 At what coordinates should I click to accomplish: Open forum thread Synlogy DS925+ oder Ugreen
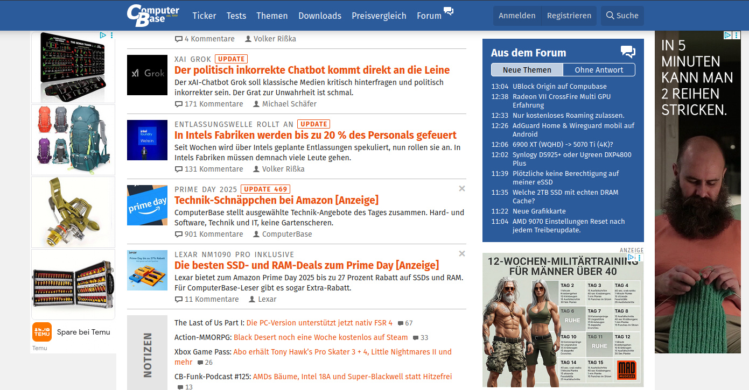pos(572,159)
